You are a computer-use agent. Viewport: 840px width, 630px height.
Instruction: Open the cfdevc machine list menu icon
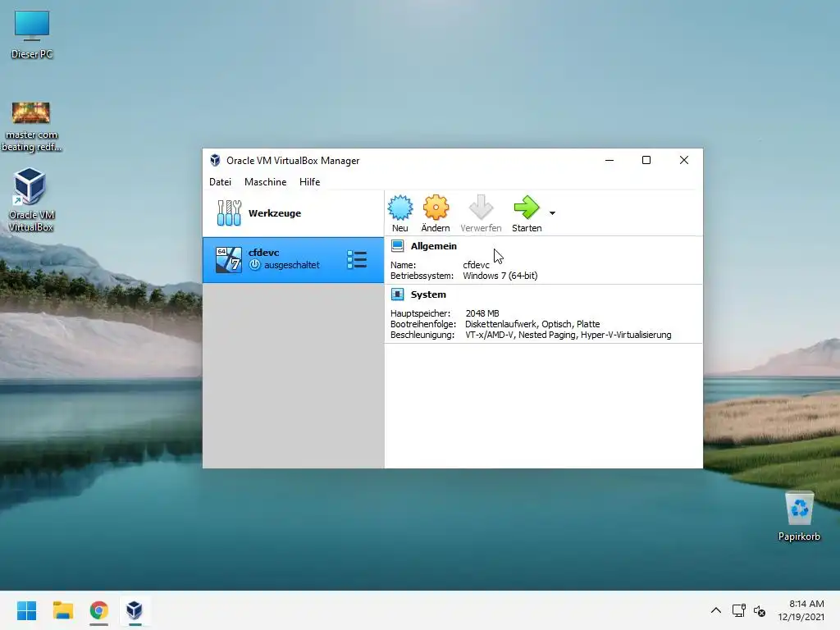(357, 260)
